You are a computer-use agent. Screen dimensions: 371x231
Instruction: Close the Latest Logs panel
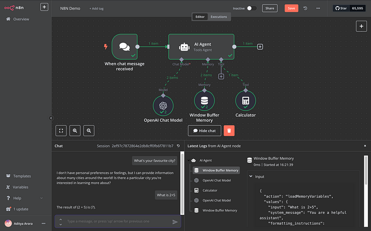[365, 146]
